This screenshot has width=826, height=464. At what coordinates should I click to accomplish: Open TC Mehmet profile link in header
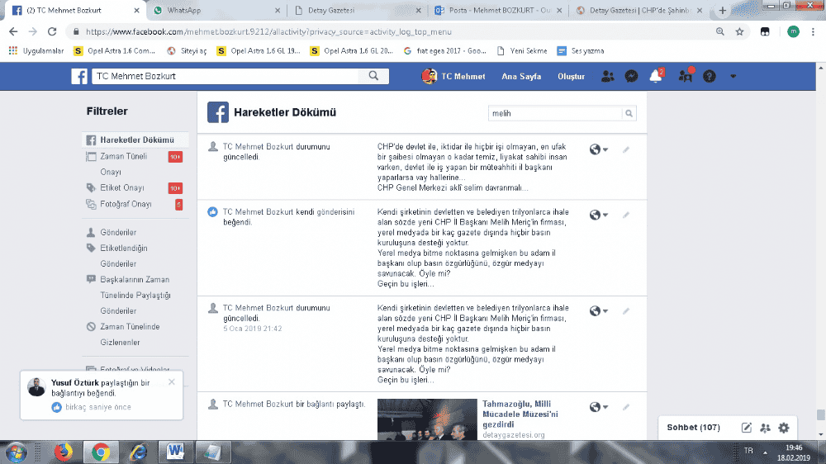pyautogui.click(x=453, y=76)
